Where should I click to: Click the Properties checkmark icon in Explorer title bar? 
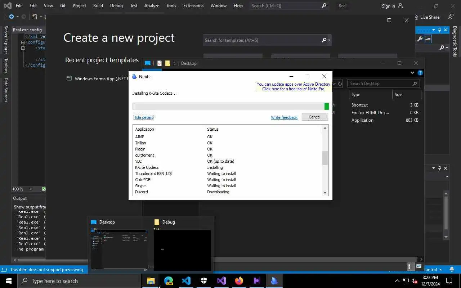160,63
